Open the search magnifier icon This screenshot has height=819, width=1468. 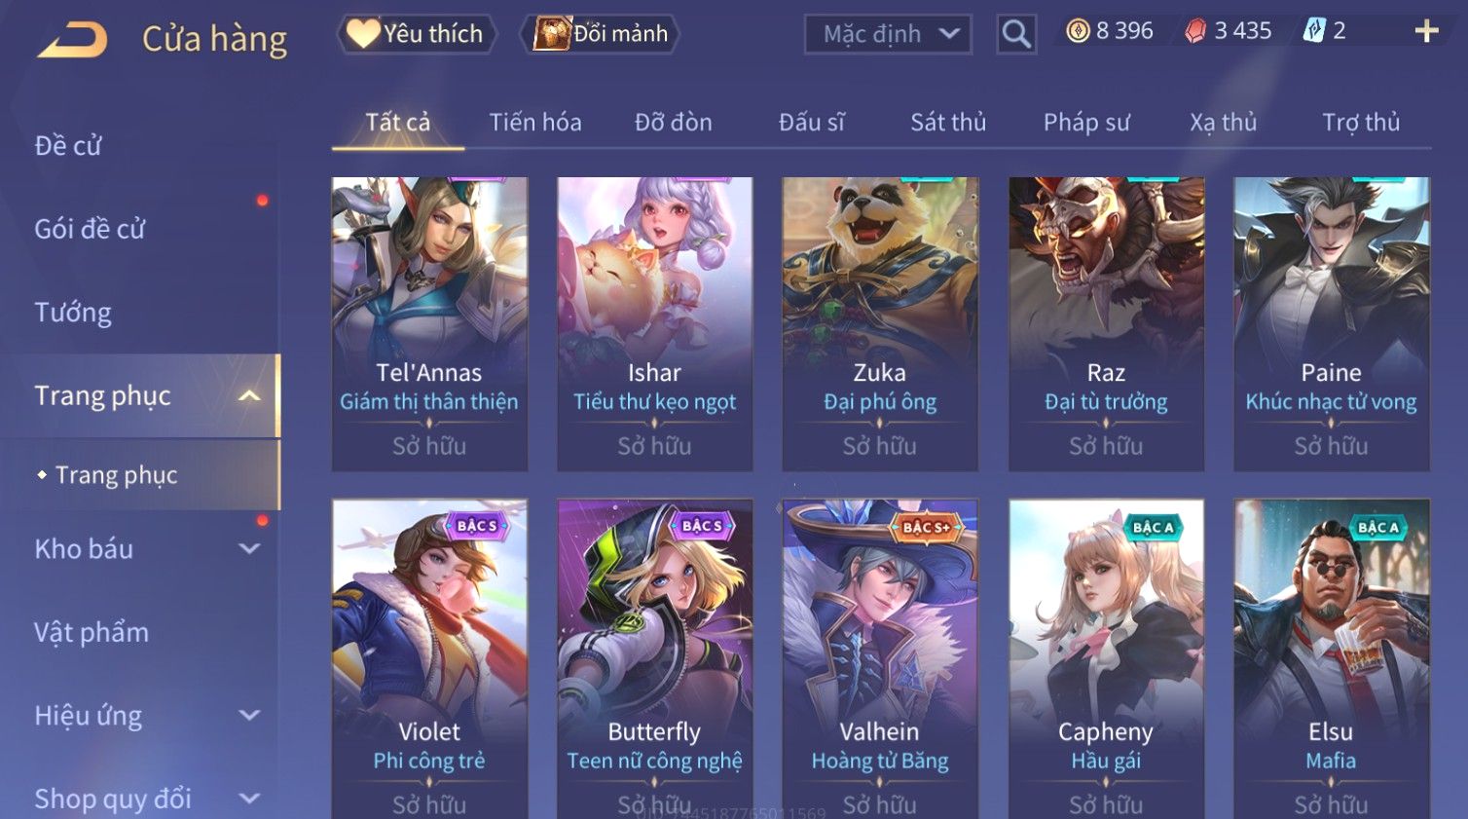point(1015,34)
